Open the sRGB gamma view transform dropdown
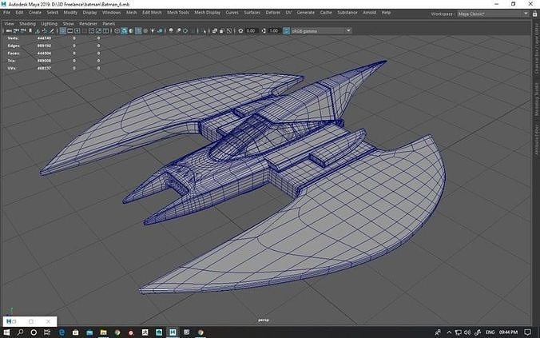Screen dimensions: 540x338 321,30
